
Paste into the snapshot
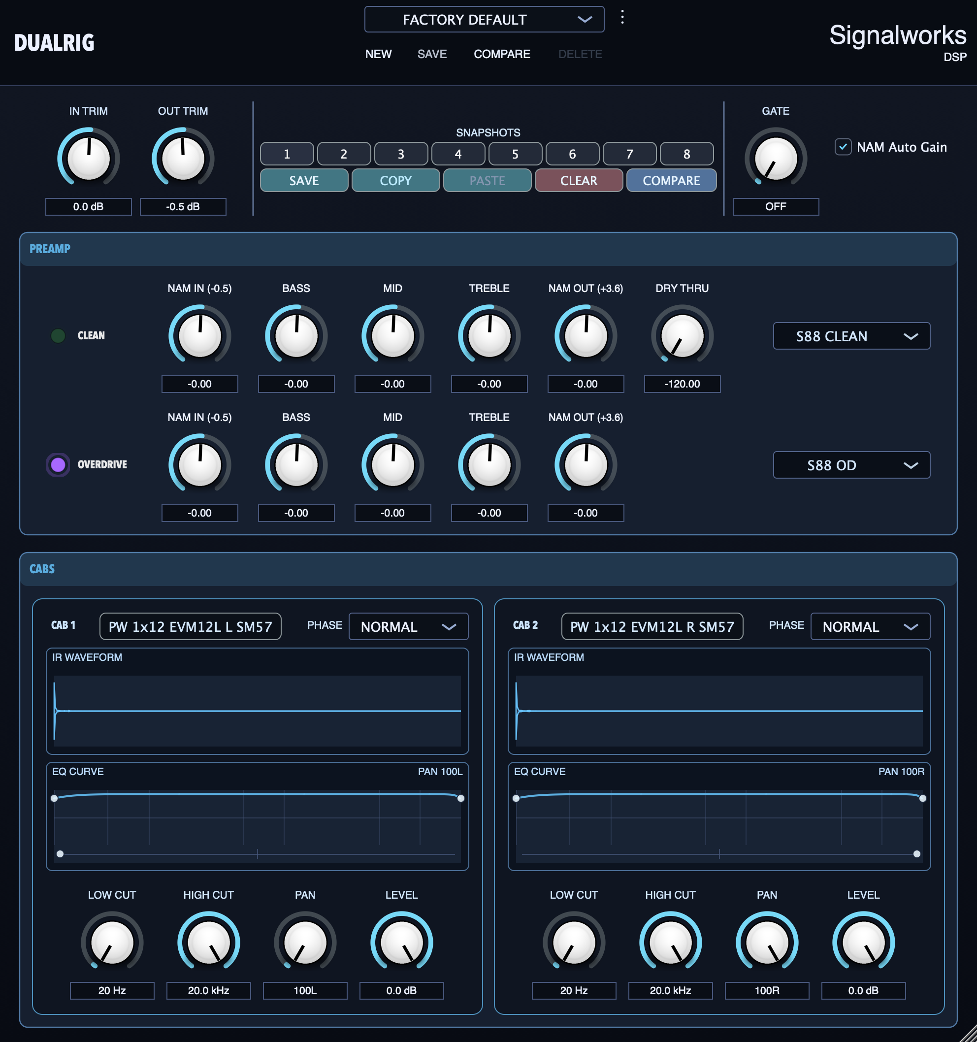tap(488, 180)
